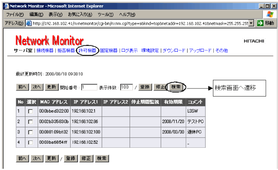The height and width of the screenshot is (170, 278).
Task: Click the Network Monitor red title
Action: [49, 40]
